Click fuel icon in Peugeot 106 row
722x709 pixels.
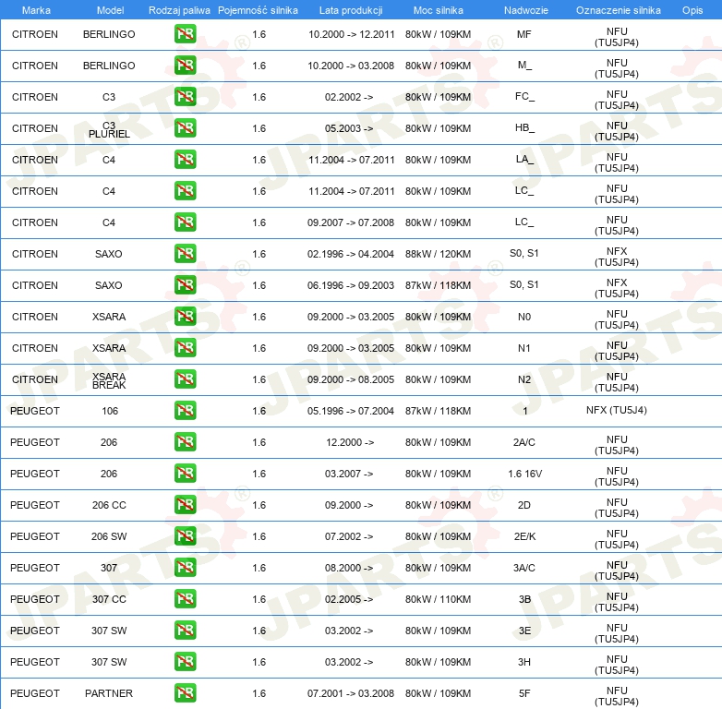tap(185, 410)
